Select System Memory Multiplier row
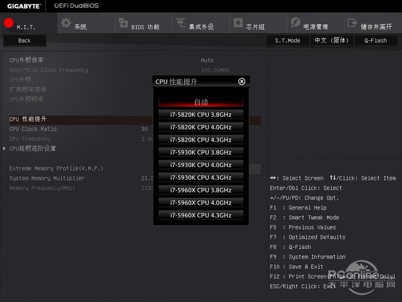This screenshot has width=402, height=302. click(x=80, y=179)
